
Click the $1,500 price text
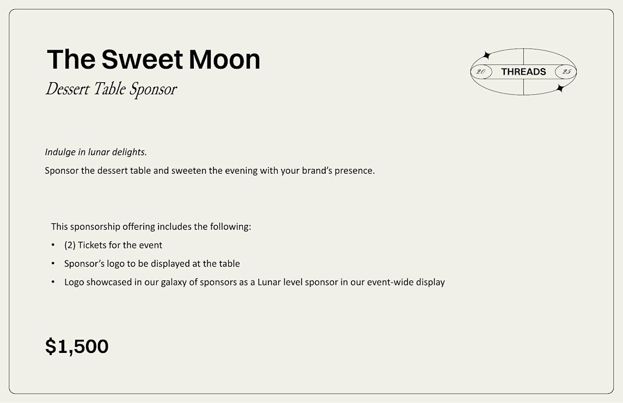pos(77,346)
